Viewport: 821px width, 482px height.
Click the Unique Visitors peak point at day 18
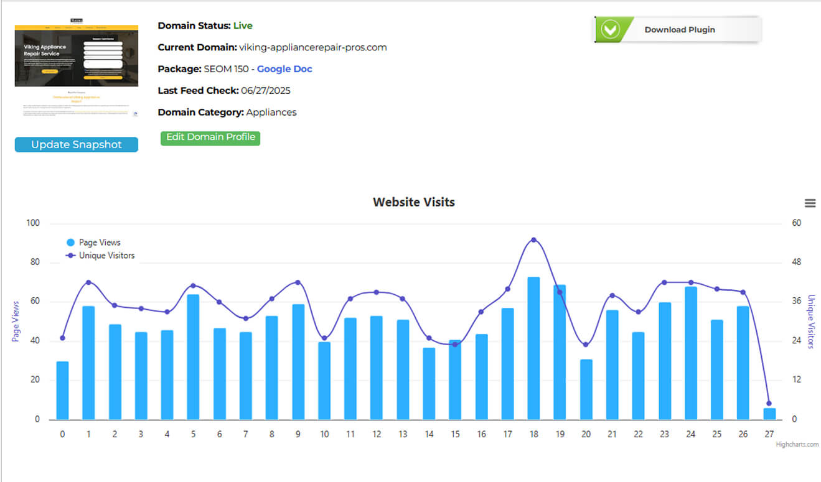533,240
